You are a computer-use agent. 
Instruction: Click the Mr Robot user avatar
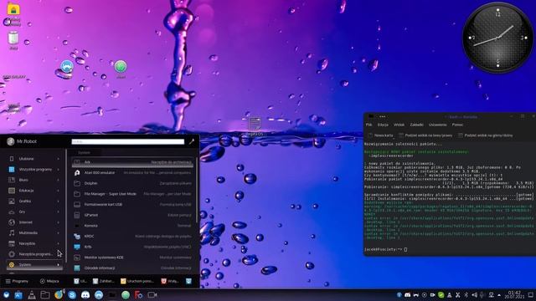pyautogui.click(x=11, y=141)
